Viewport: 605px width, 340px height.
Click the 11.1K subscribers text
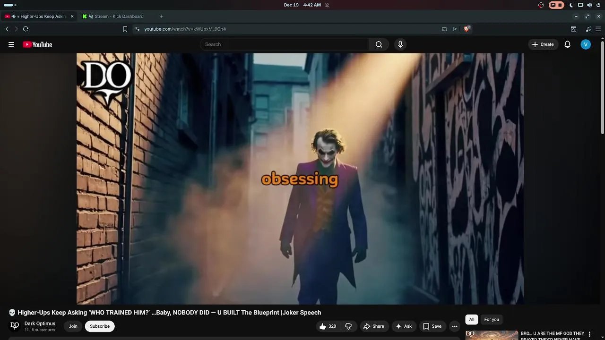click(40, 330)
